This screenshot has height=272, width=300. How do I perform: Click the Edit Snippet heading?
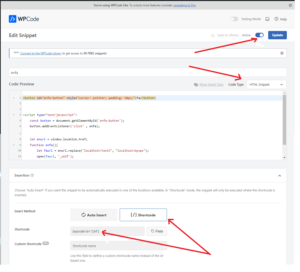pos(23,36)
